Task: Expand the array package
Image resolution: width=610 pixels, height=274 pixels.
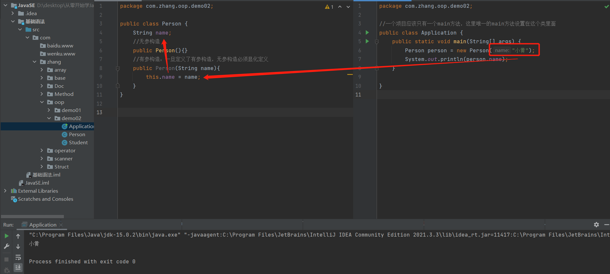Action: point(42,70)
